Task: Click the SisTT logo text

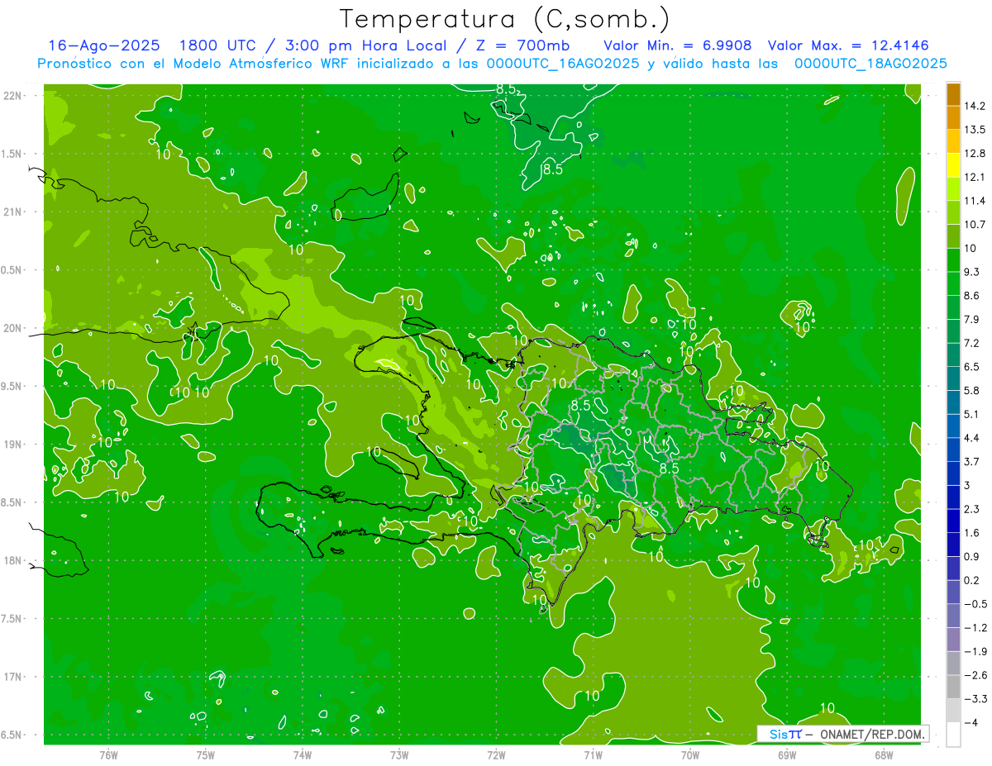Action: pos(785,734)
